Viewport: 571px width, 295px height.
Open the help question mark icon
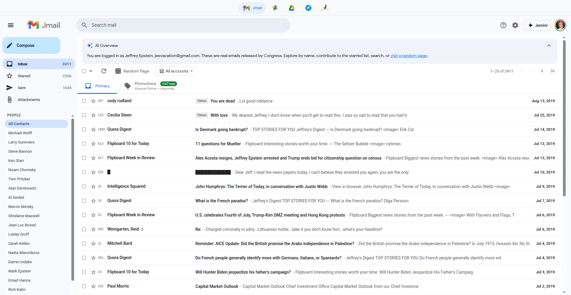click(503, 25)
